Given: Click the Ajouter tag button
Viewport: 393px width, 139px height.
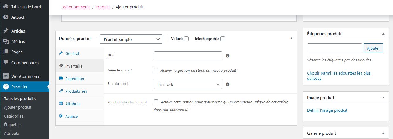Looking at the screenshot, I should pyautogui.click(x=373, y=48).
